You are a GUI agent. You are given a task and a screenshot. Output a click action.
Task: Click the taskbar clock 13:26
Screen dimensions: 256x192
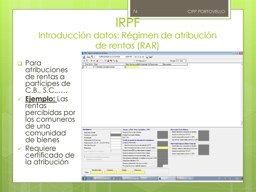[236, 178]
